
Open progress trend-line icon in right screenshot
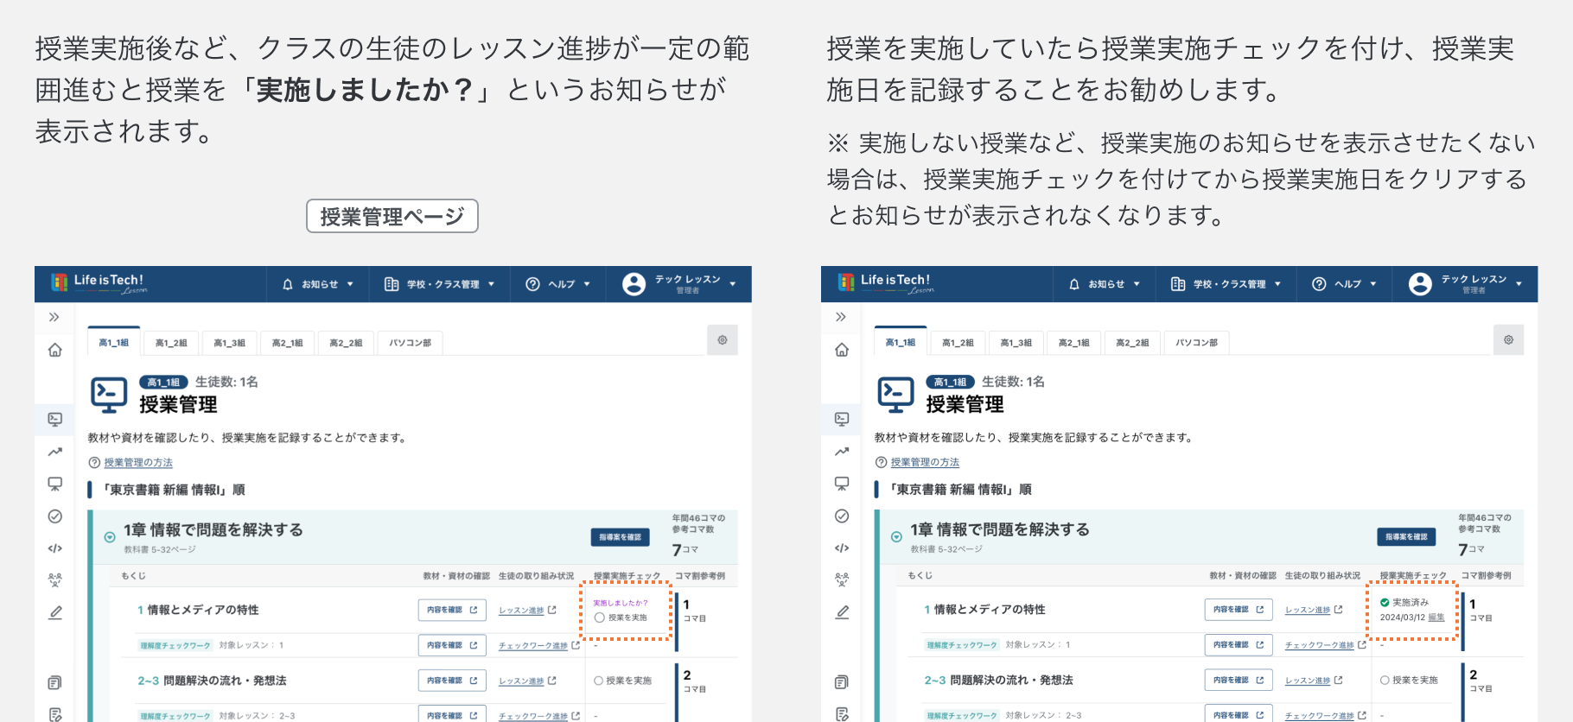coord(841,452)
